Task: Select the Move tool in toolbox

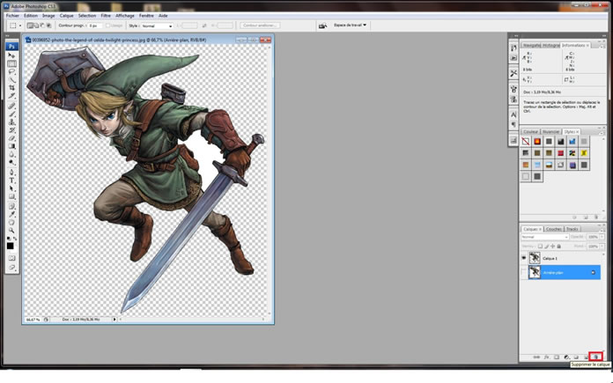Action: 11,55
